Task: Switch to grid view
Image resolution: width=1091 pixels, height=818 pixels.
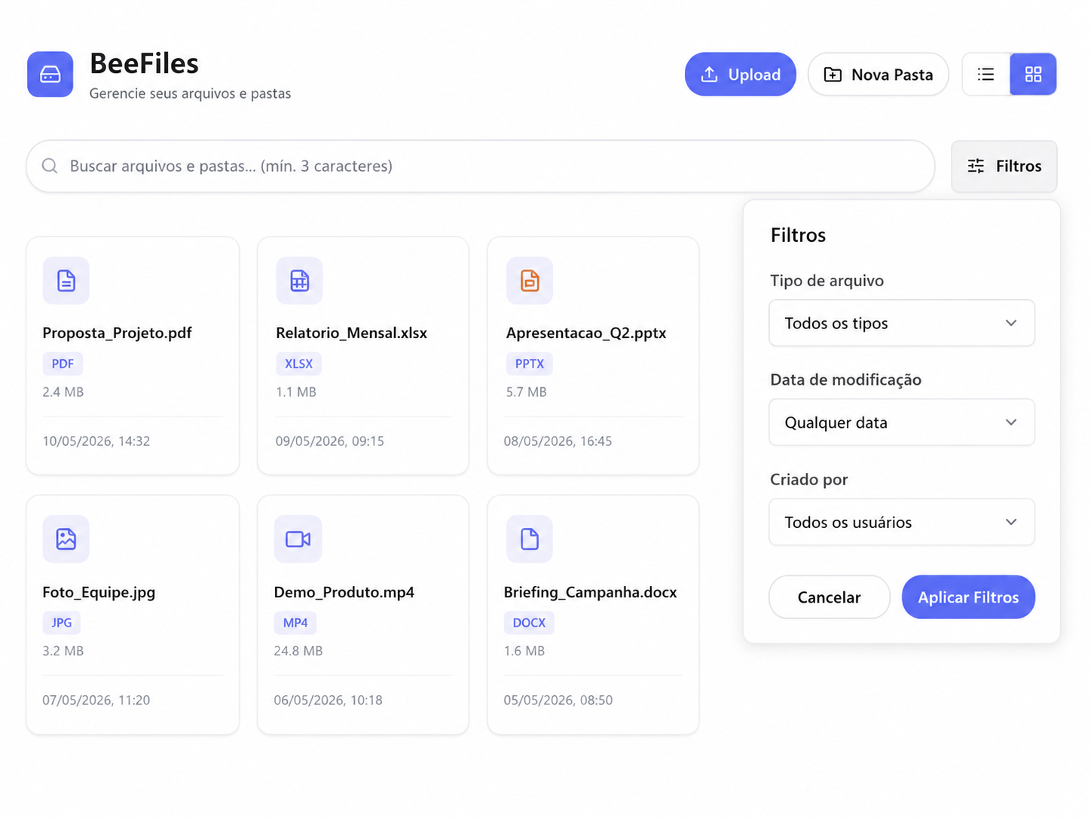Action: pos(1033,75)
